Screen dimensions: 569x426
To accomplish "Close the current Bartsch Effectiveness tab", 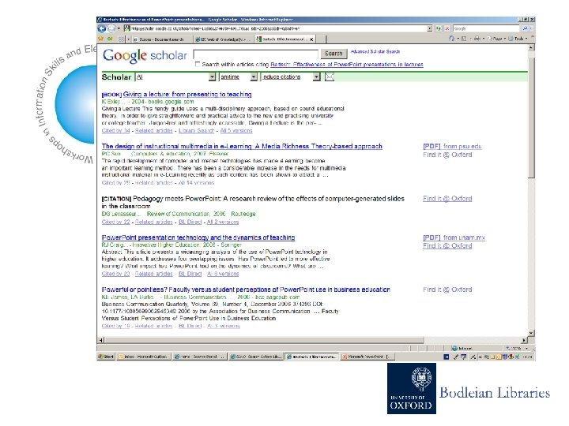I will pyautogui.click(x=311, y=39).
